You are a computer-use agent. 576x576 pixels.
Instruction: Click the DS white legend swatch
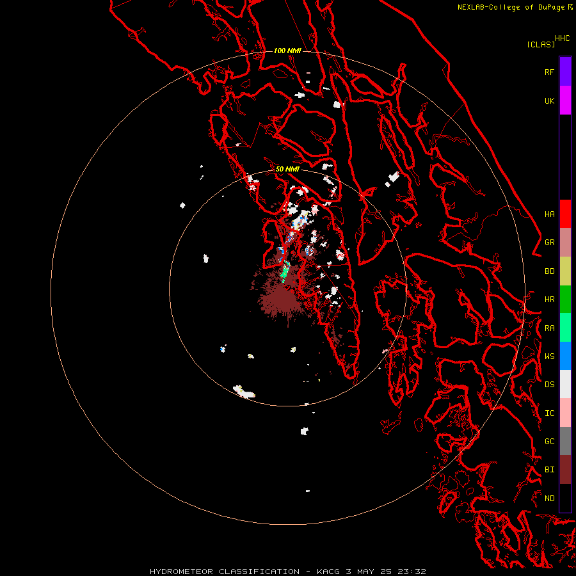coord(565,384)
